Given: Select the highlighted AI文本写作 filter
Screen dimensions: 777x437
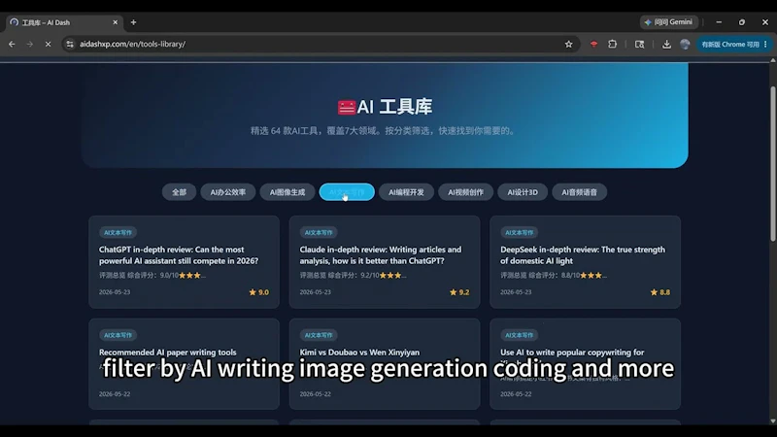Looking at the screenshot, I should point(347,192).
